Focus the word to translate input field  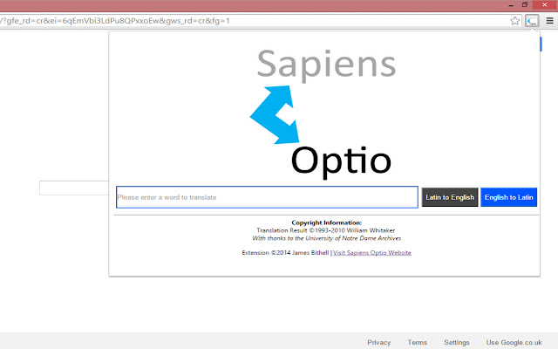click(x=267, y=197)
